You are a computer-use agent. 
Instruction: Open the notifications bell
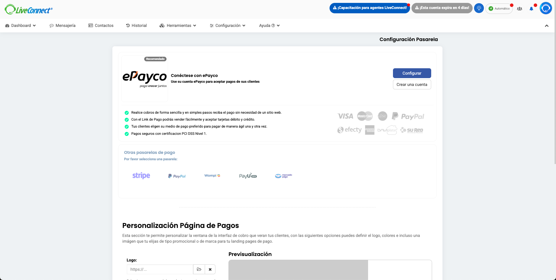(531, 9)
